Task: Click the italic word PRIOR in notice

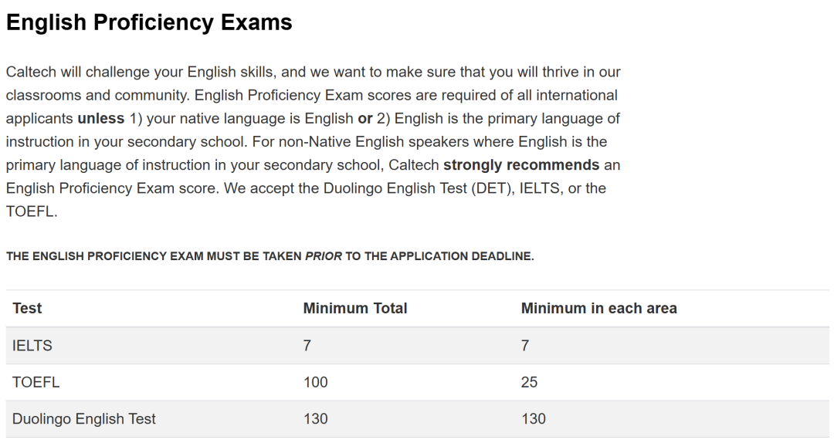Action: 324,256
